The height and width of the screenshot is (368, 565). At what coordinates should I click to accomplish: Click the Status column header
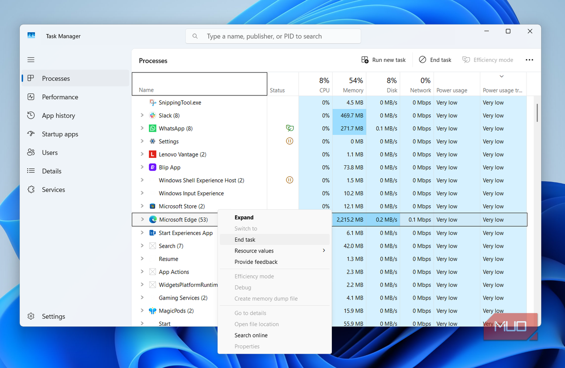coord(283,84)
